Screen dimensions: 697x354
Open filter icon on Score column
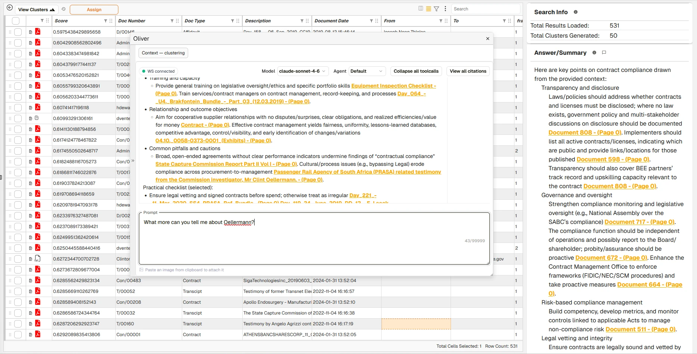[x=106, y=21]
